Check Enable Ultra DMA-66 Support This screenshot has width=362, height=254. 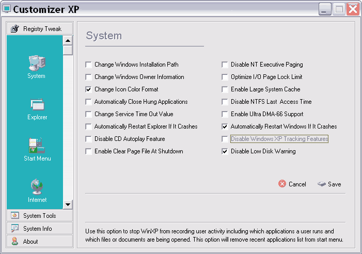coord(225,114)
